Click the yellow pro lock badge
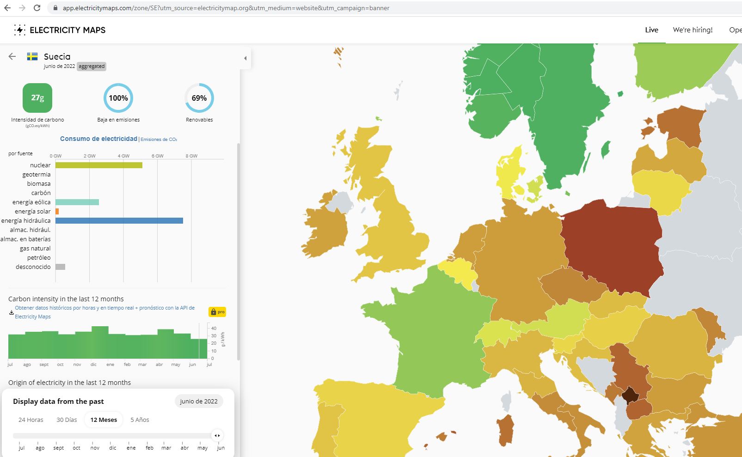The height and width of the screenshot is (457, 742). (217, 312)
